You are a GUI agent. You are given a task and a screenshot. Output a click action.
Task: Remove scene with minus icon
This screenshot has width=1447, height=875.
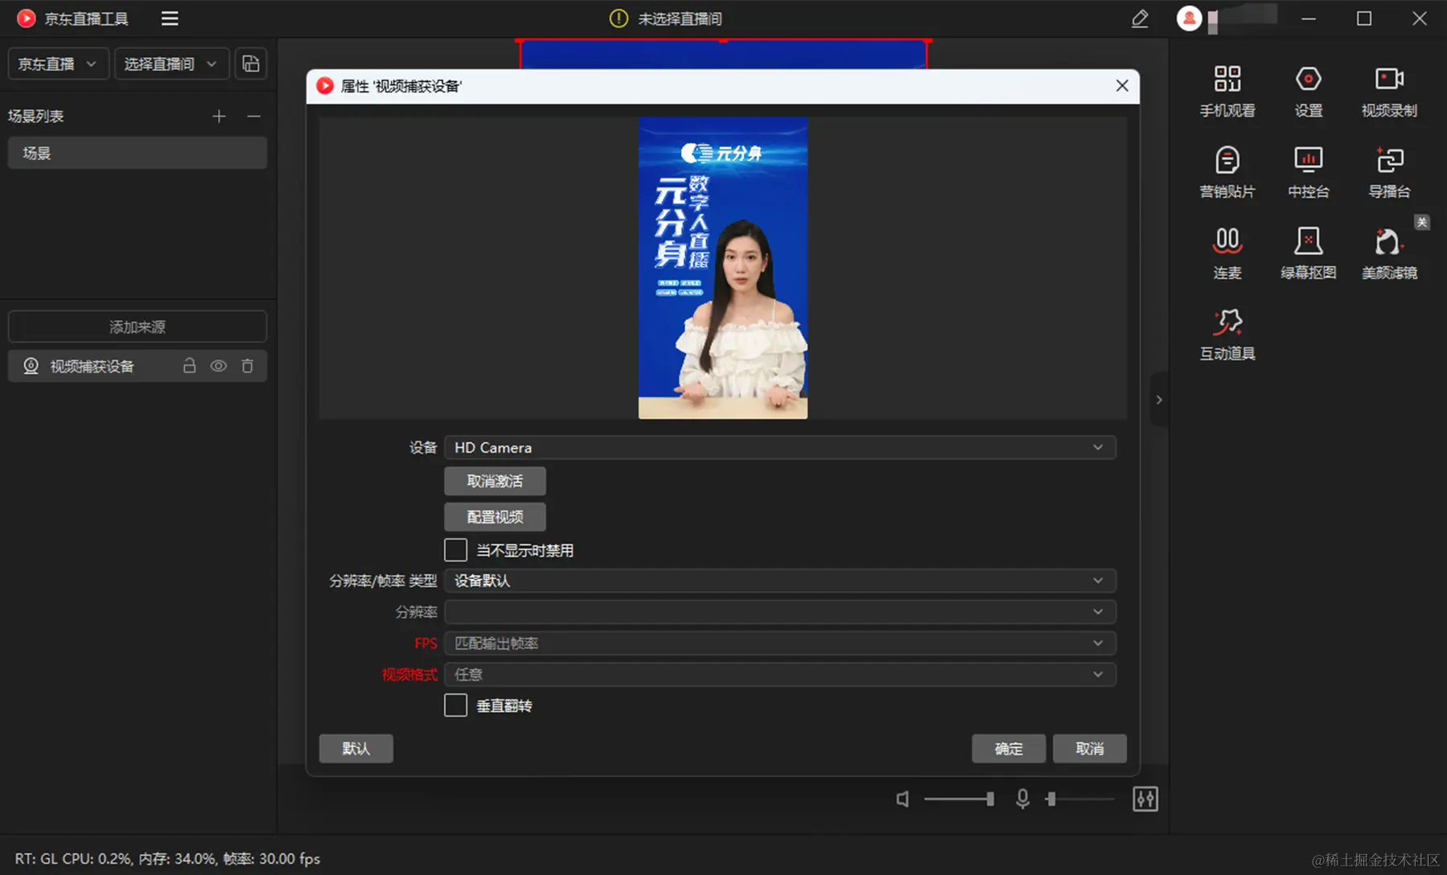[x=253, y=117]
